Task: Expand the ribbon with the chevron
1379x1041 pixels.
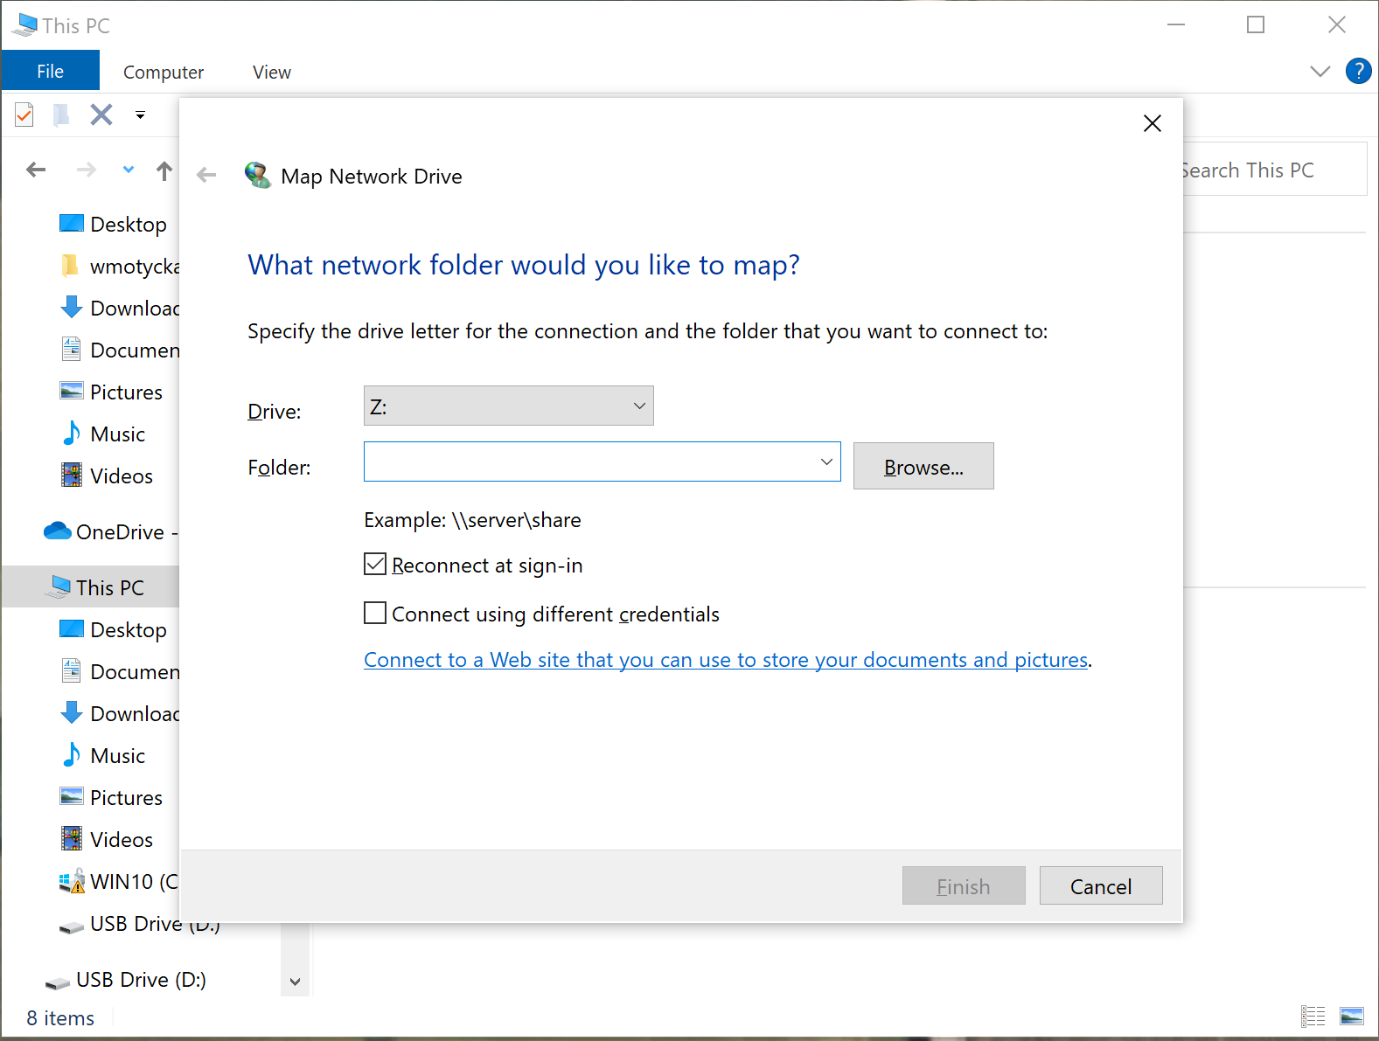Action: coord(1320,71)
